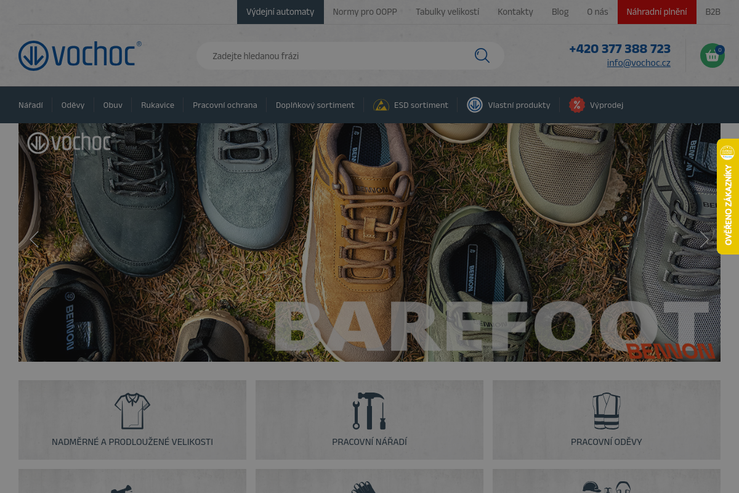
Task: Click the ESD sortiment warning icon
Action: (x=381, y=105)
